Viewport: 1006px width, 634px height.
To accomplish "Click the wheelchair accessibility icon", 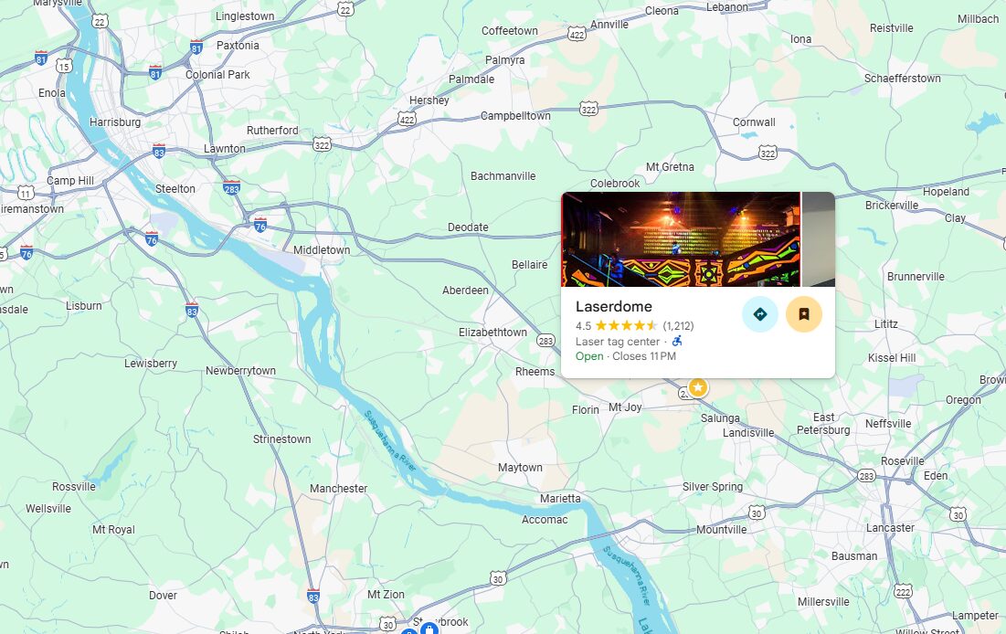I will [677, 342].
